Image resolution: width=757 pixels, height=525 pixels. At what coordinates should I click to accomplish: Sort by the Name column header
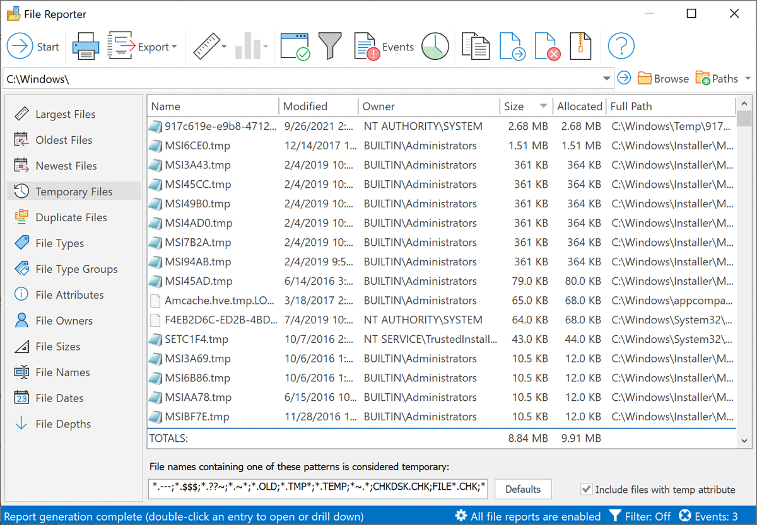pos(213,107)
